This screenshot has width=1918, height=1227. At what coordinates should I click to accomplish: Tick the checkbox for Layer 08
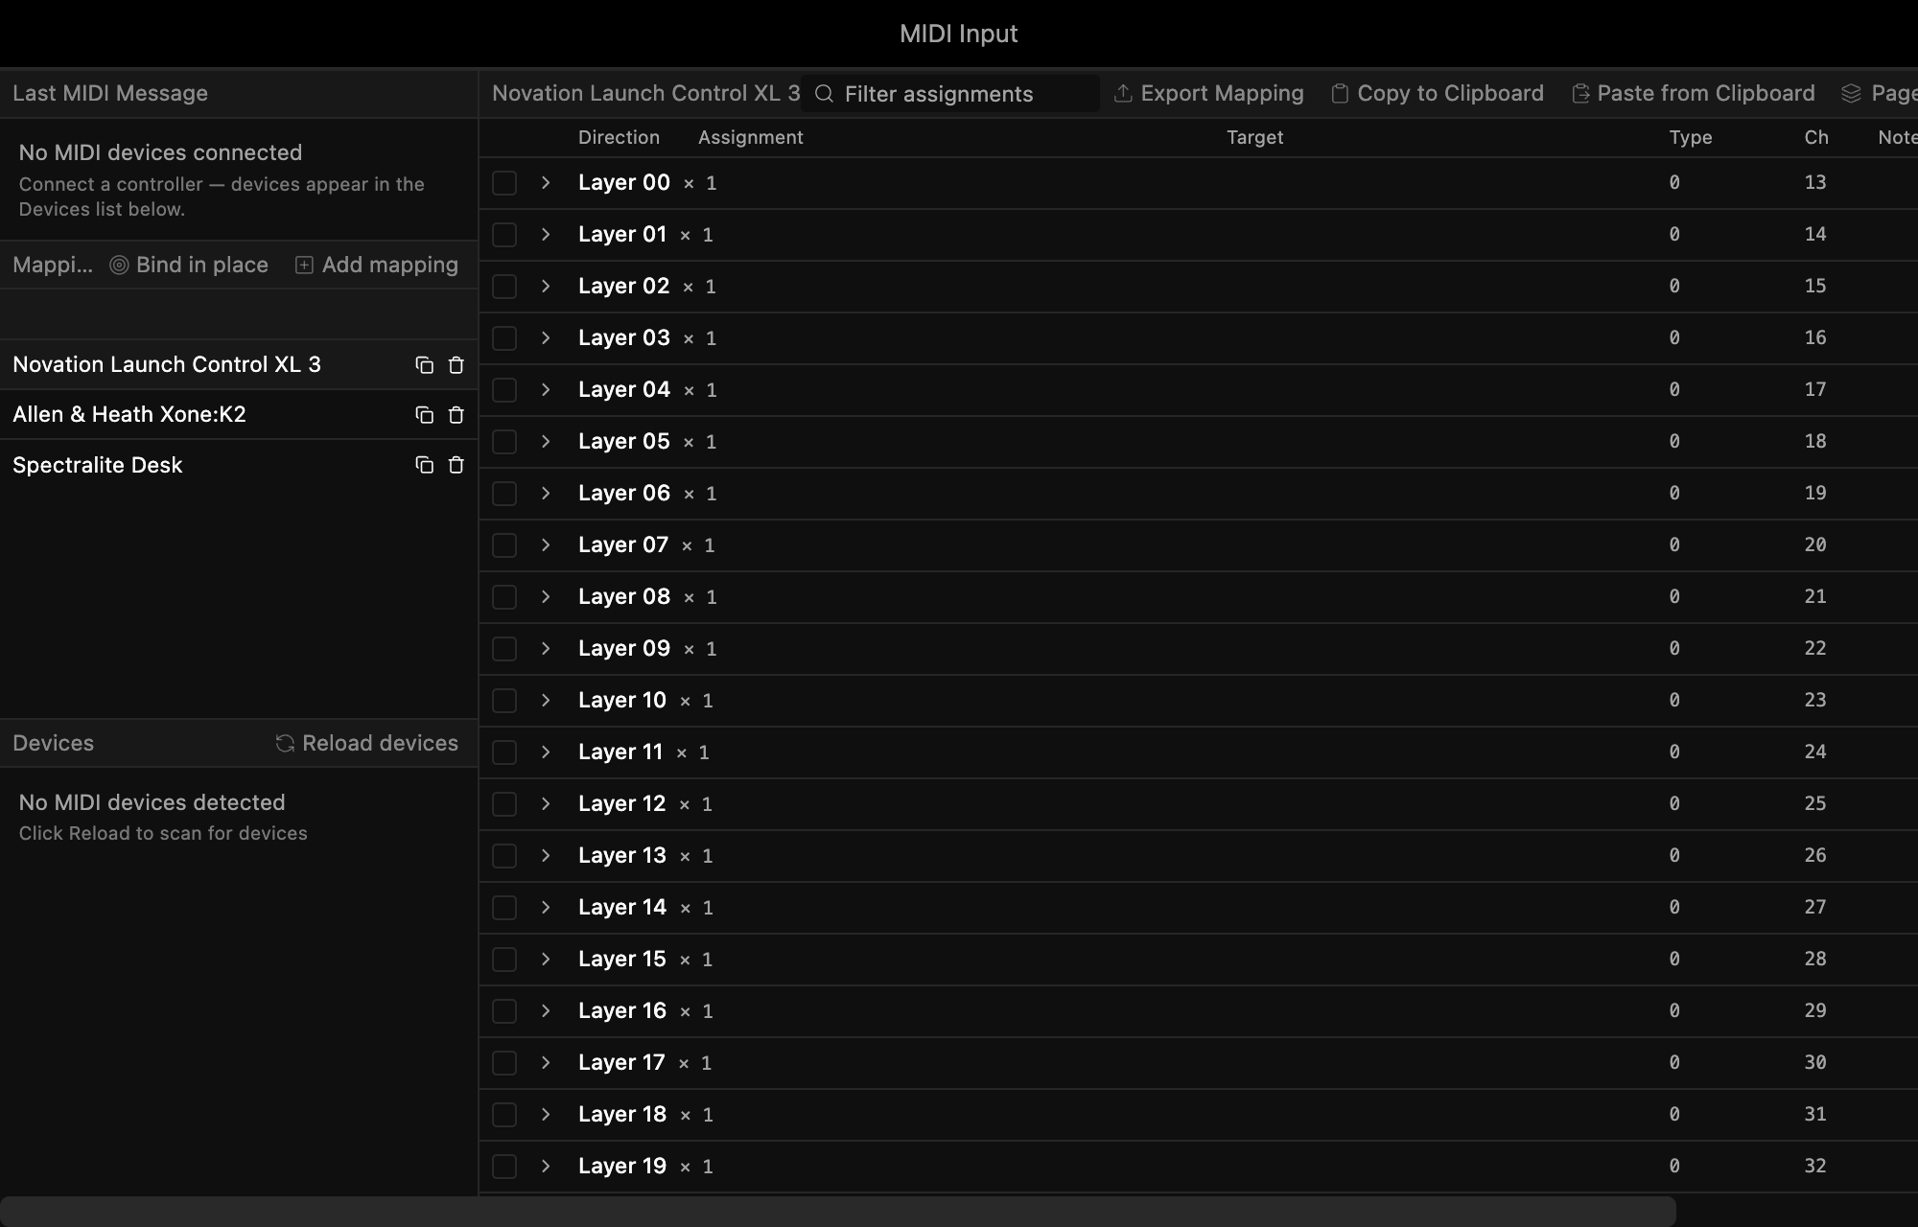504,597
